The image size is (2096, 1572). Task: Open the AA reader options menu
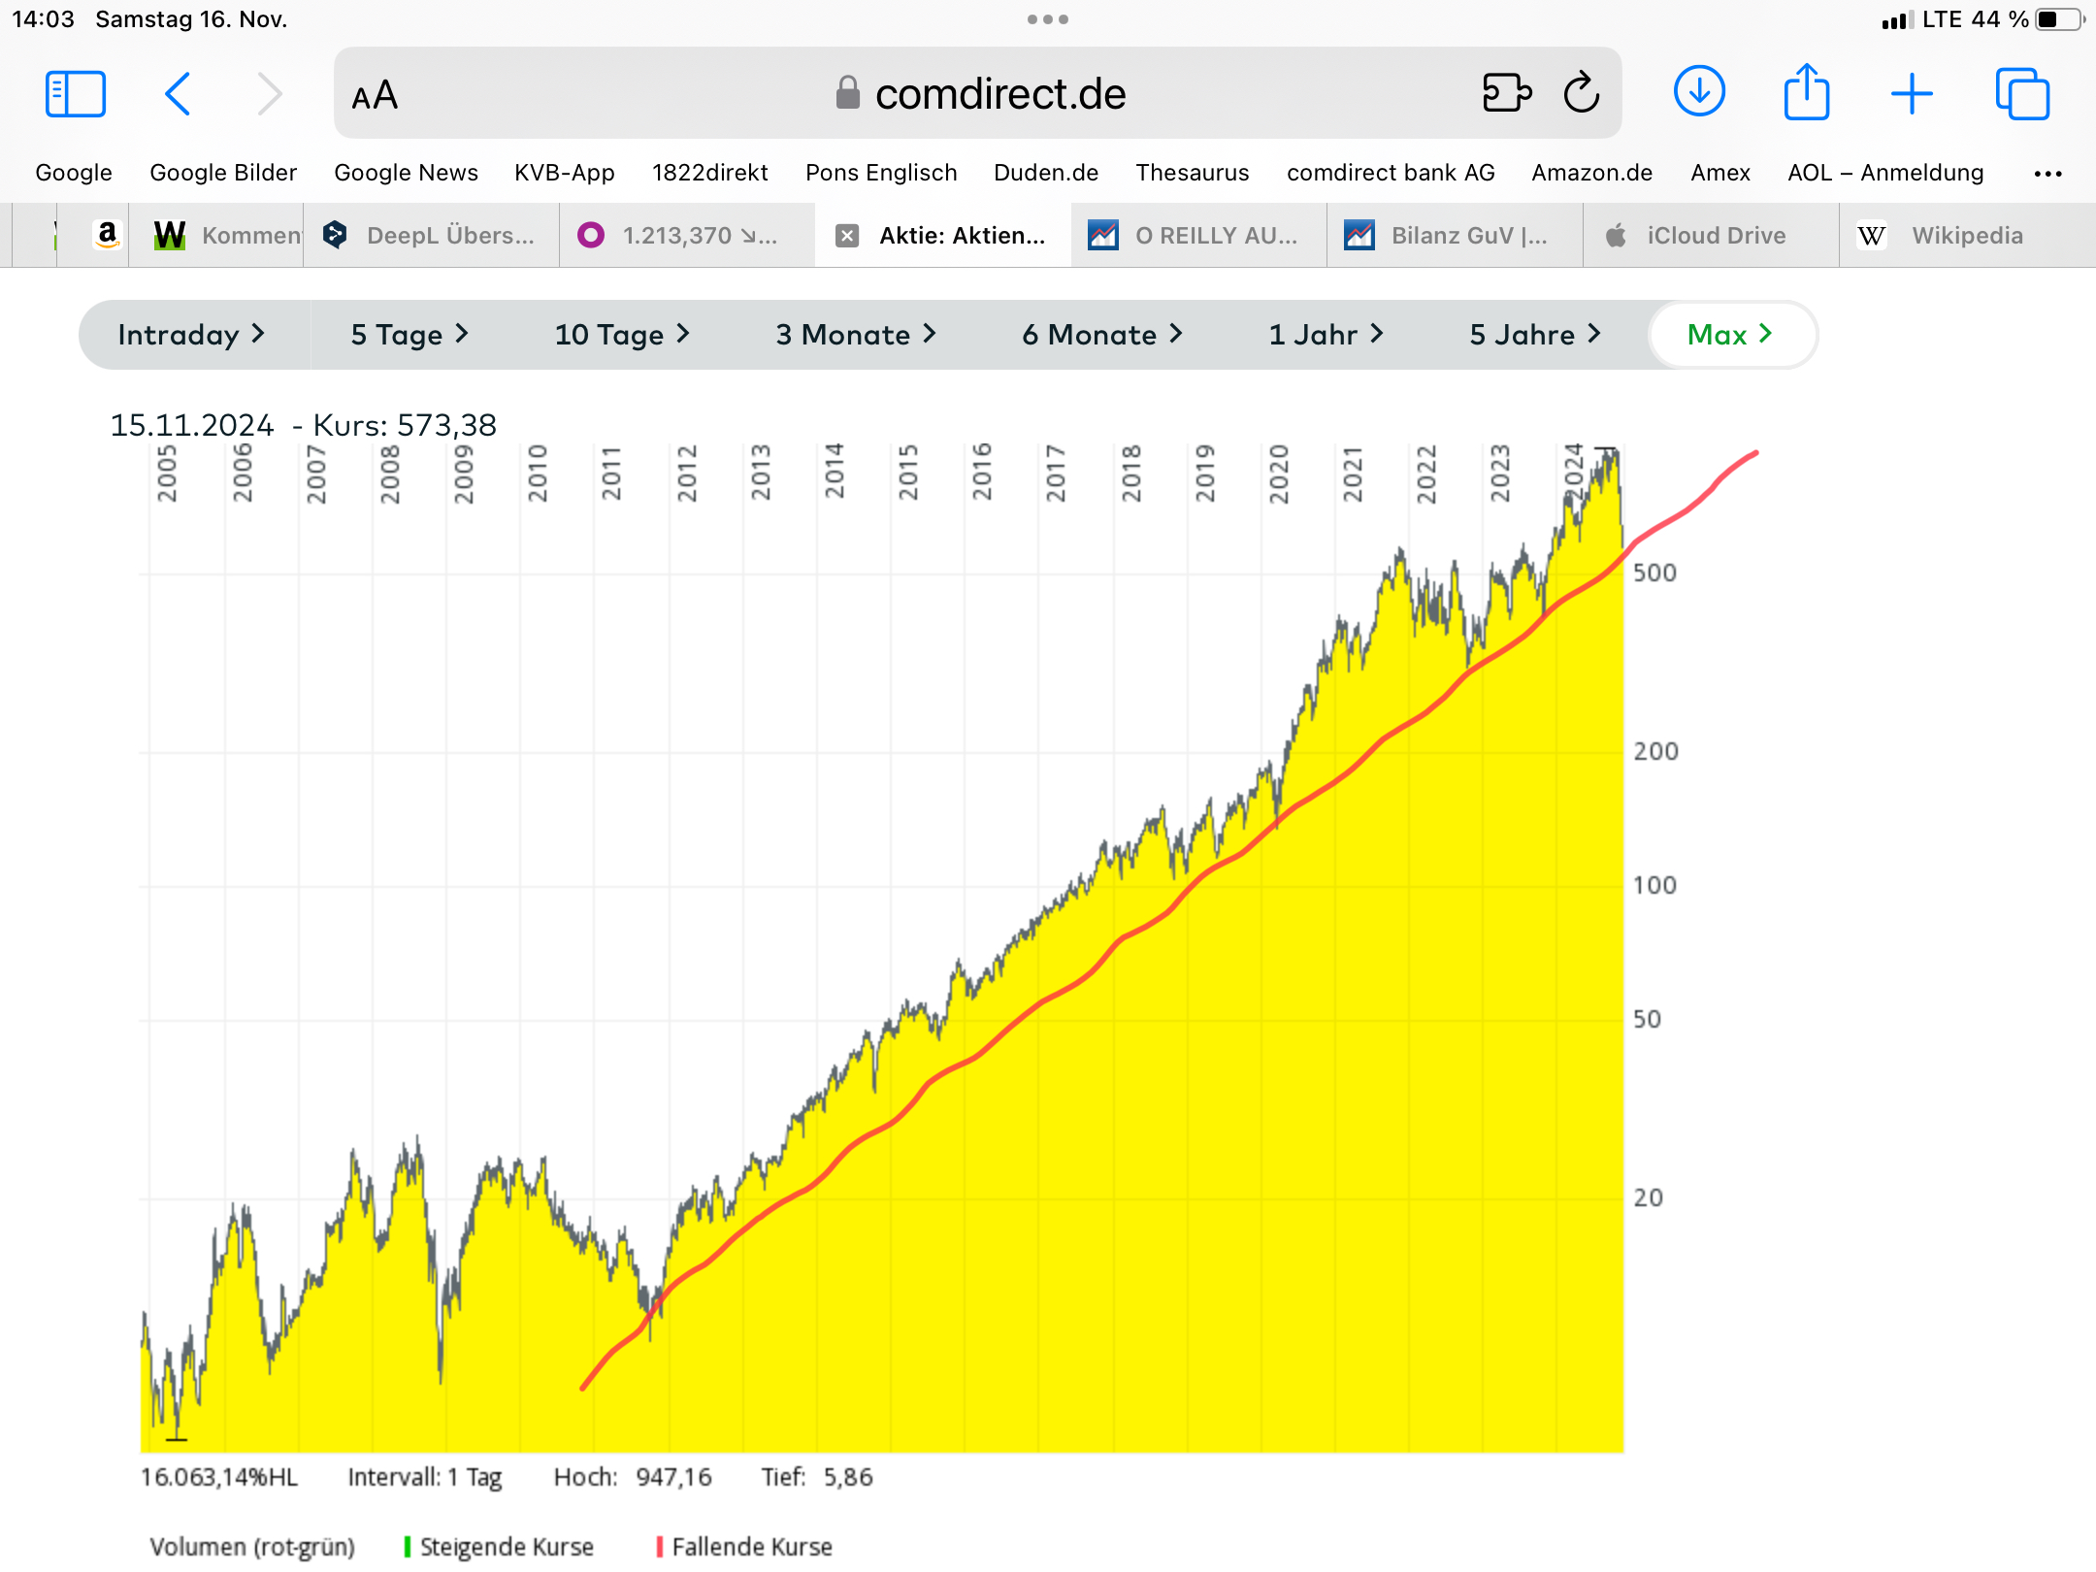click(375, 96)
